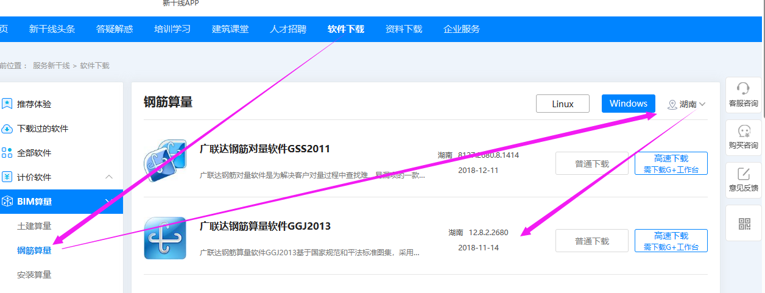Screen dimensions: 765x293
Task: Click the 服务新干线 breadcrumb link
Action: pos(51,65)
